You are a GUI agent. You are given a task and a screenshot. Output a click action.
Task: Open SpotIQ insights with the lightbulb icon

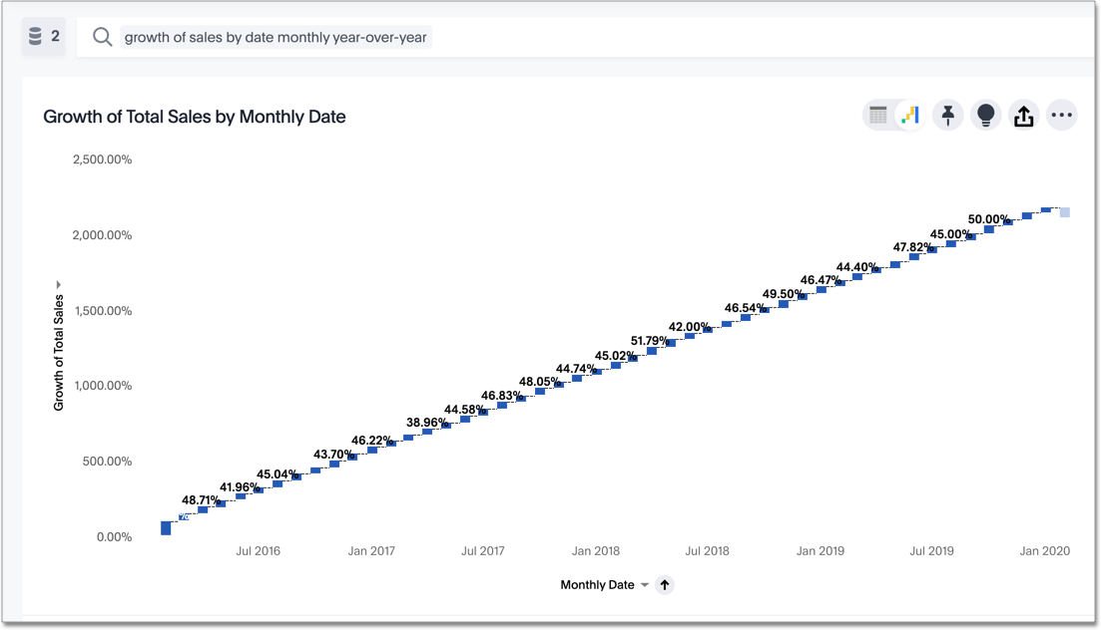(x=985, y=115)
